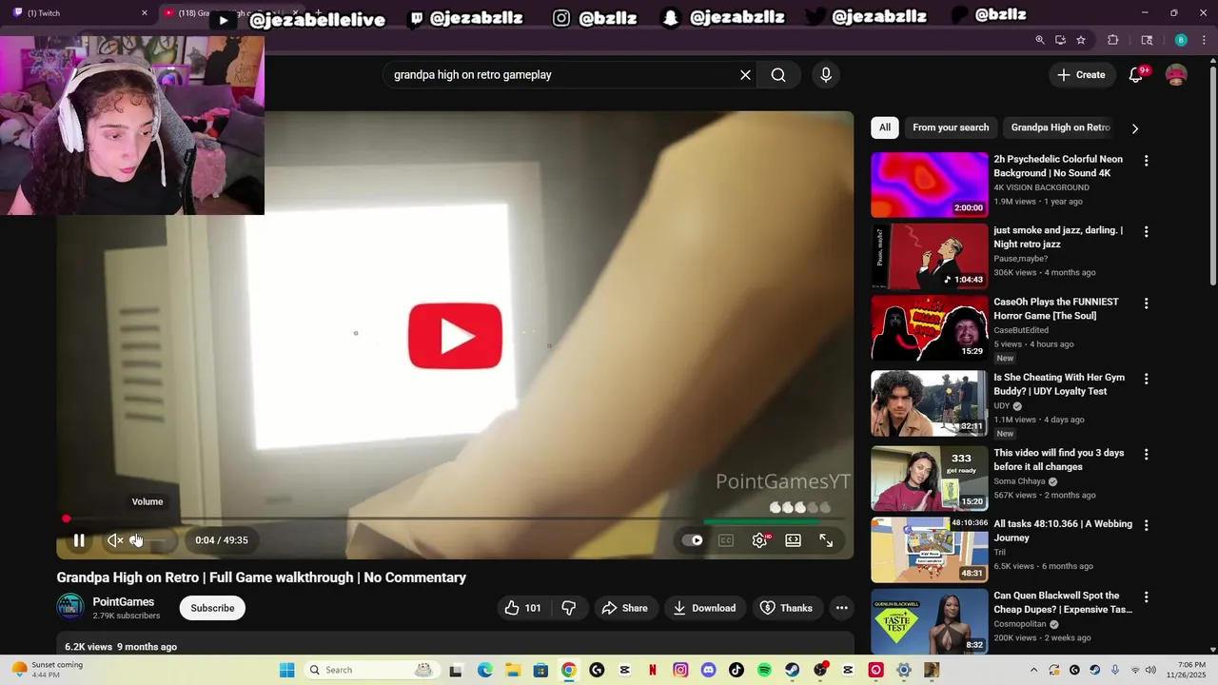This screenshot has height=685, width=1218.
Task: Search with your voice microphone
Action: tap(825, 75)
